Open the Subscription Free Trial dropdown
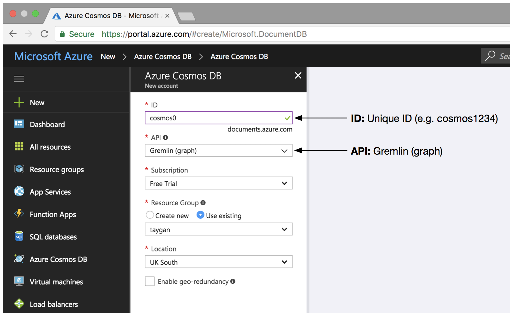The image size is (510, 313). click(x=219, y=183)
